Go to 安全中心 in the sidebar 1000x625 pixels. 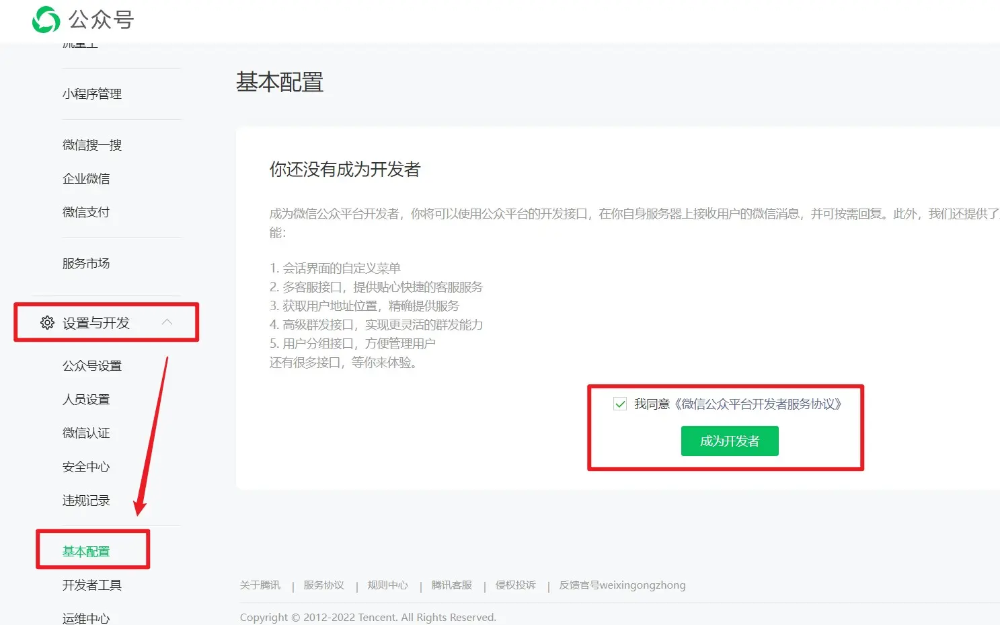[x=86, y=467]
